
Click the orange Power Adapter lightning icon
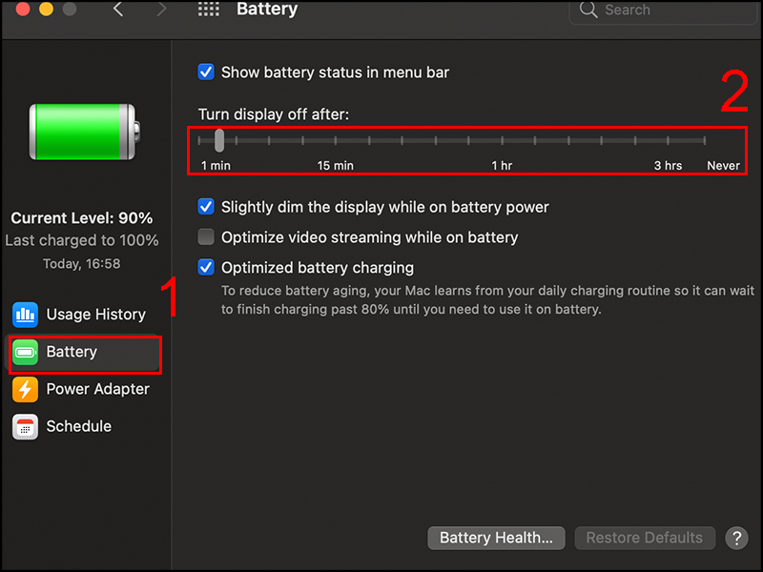[x=25, y=389]
